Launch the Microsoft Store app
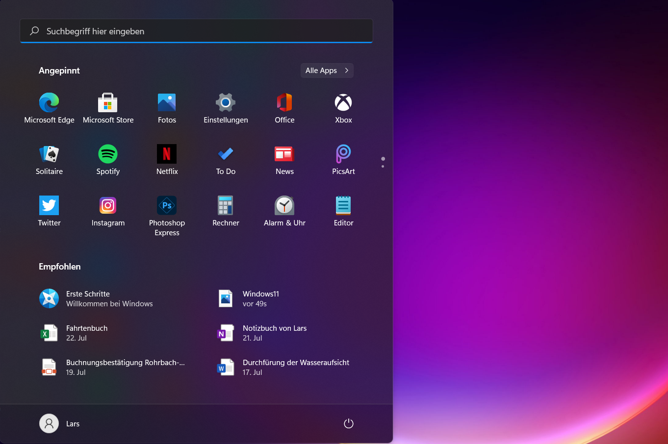Screen dimensions: 668x444 108,108
